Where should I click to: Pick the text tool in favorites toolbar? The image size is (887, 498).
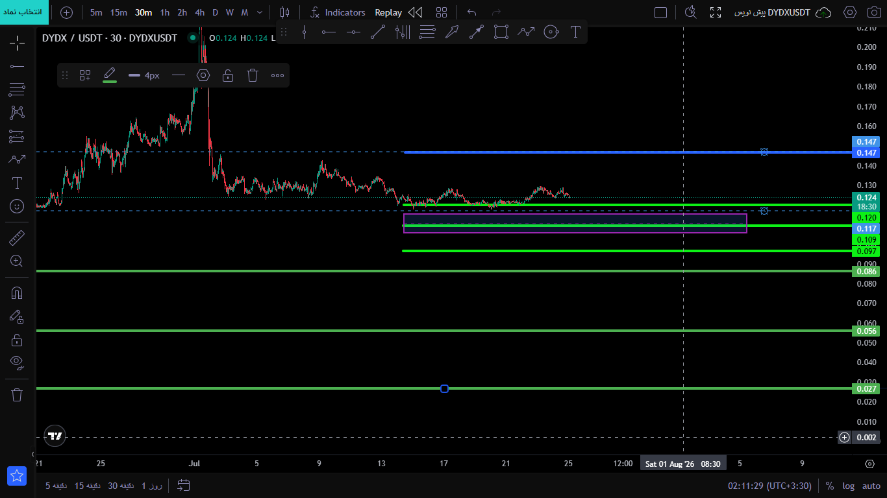click(575, 32)
